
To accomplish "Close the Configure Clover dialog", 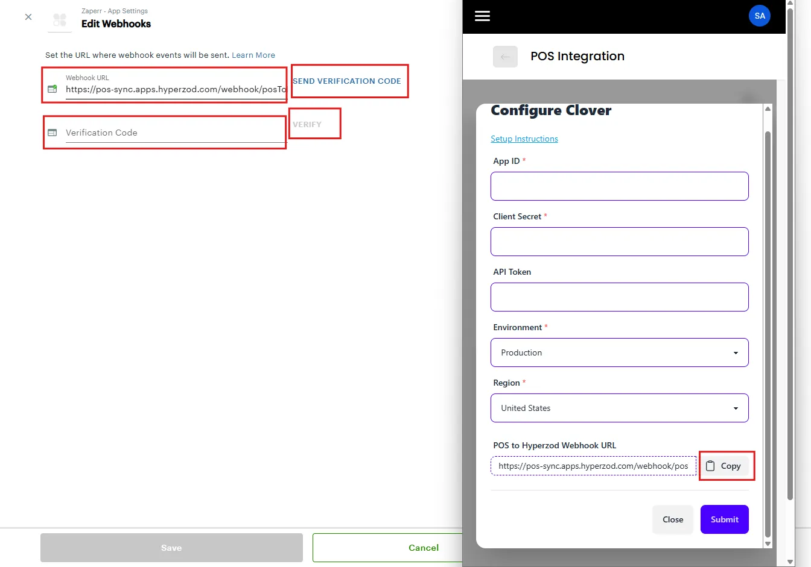I will tap(673, 519).
